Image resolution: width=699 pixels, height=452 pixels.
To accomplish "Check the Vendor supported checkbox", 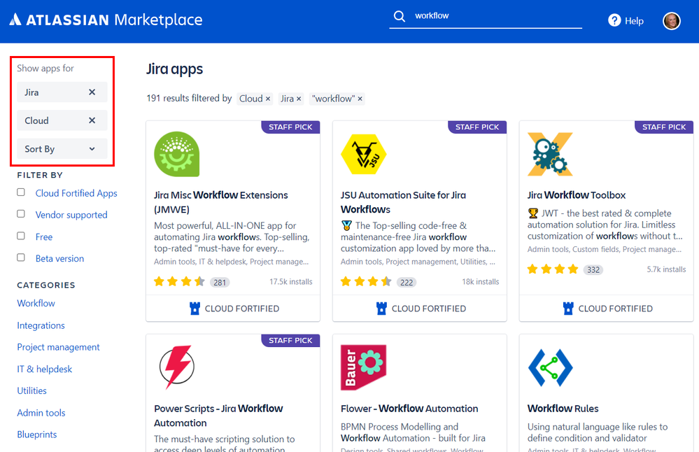I will pyautogui.click(x=21, y=214).
